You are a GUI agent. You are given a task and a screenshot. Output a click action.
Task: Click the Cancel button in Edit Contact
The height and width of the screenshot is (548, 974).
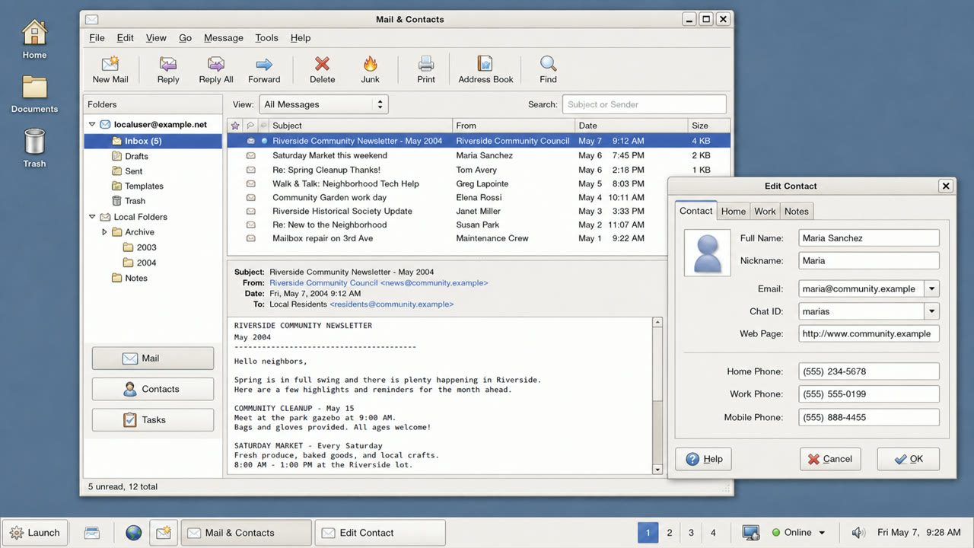pos(830,459)
